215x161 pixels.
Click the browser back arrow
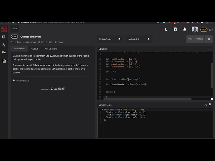coord(3,22)
